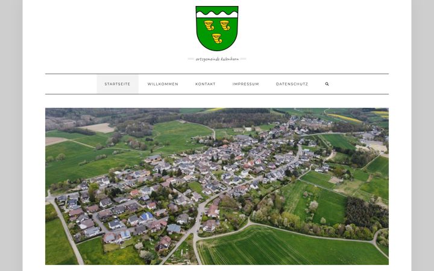The image size is (434, 271).
Task: Click the green Kalenborn coat of arms logo
Action: (x=217, y=28)
